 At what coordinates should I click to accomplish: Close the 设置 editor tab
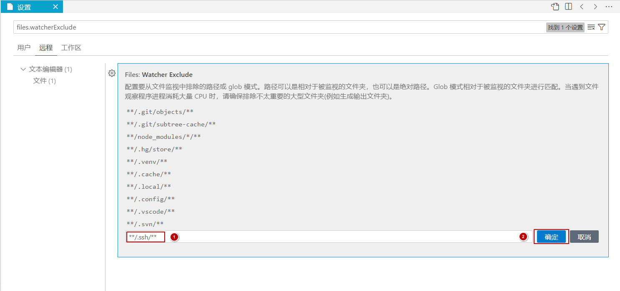(55, 7)
